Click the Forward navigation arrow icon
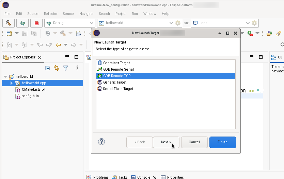Image resolution: width=284 pixels, height=179 pixels. 73,45
